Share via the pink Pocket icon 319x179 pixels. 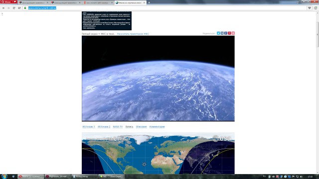(233, 33)
